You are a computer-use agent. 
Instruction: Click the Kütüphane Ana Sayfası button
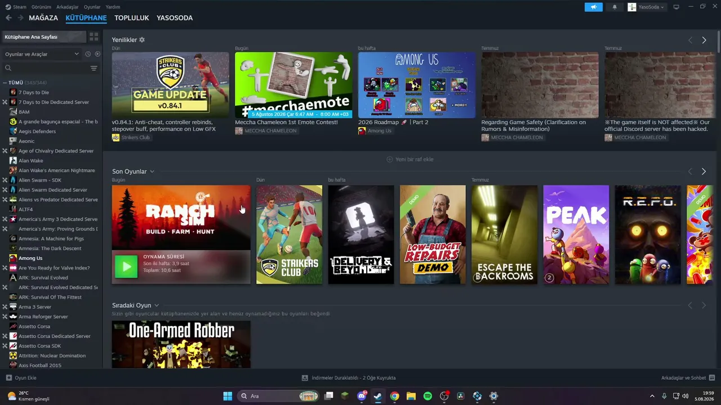coord(44,37)
